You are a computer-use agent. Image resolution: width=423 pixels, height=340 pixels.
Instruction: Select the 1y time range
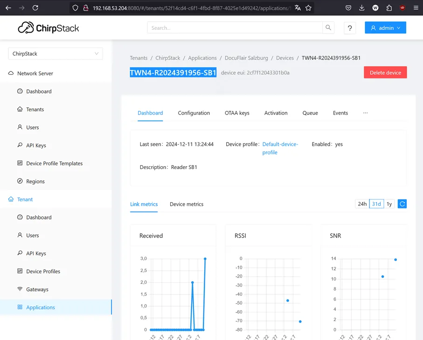tap(389, 204)
